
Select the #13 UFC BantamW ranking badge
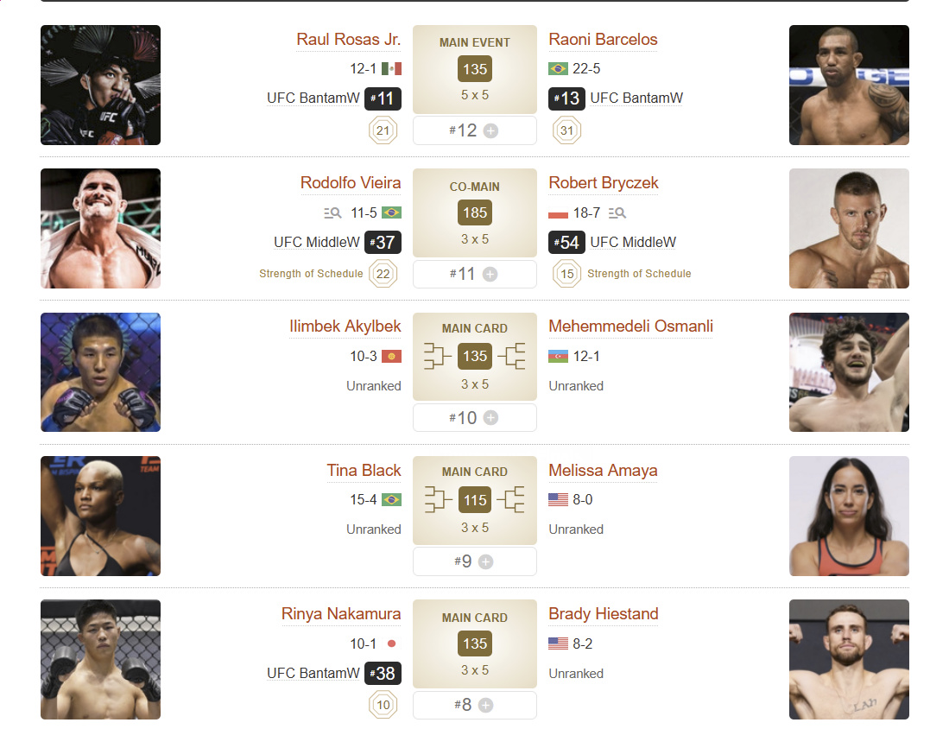566,98
